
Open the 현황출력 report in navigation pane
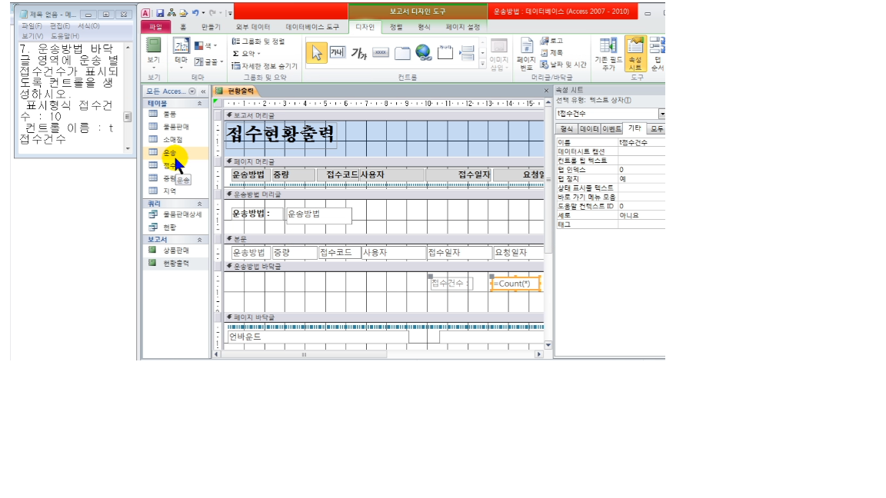175,264
